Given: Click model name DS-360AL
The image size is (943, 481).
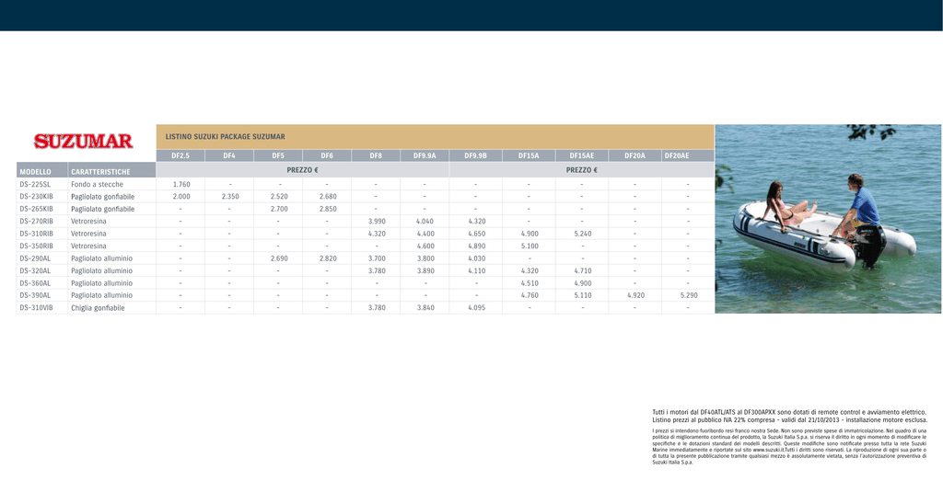Looking at the screenshot, I should (34, 283).
